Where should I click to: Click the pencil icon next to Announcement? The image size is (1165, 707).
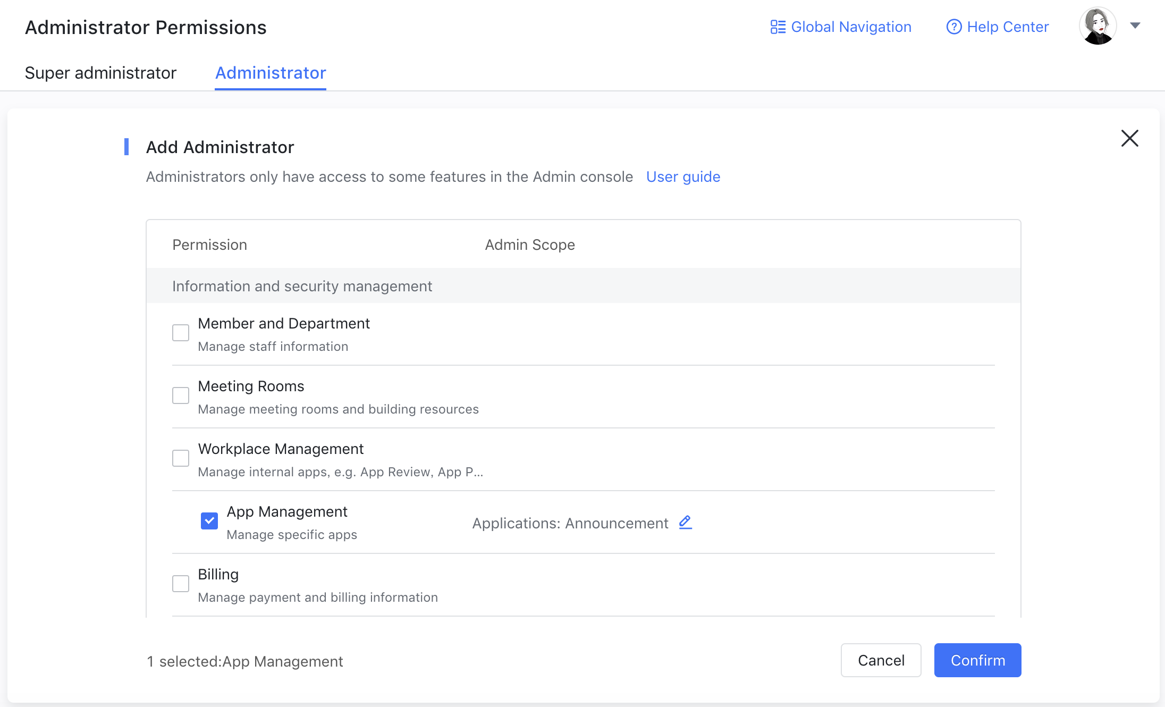pyautogui.click(x=686, y=523)
